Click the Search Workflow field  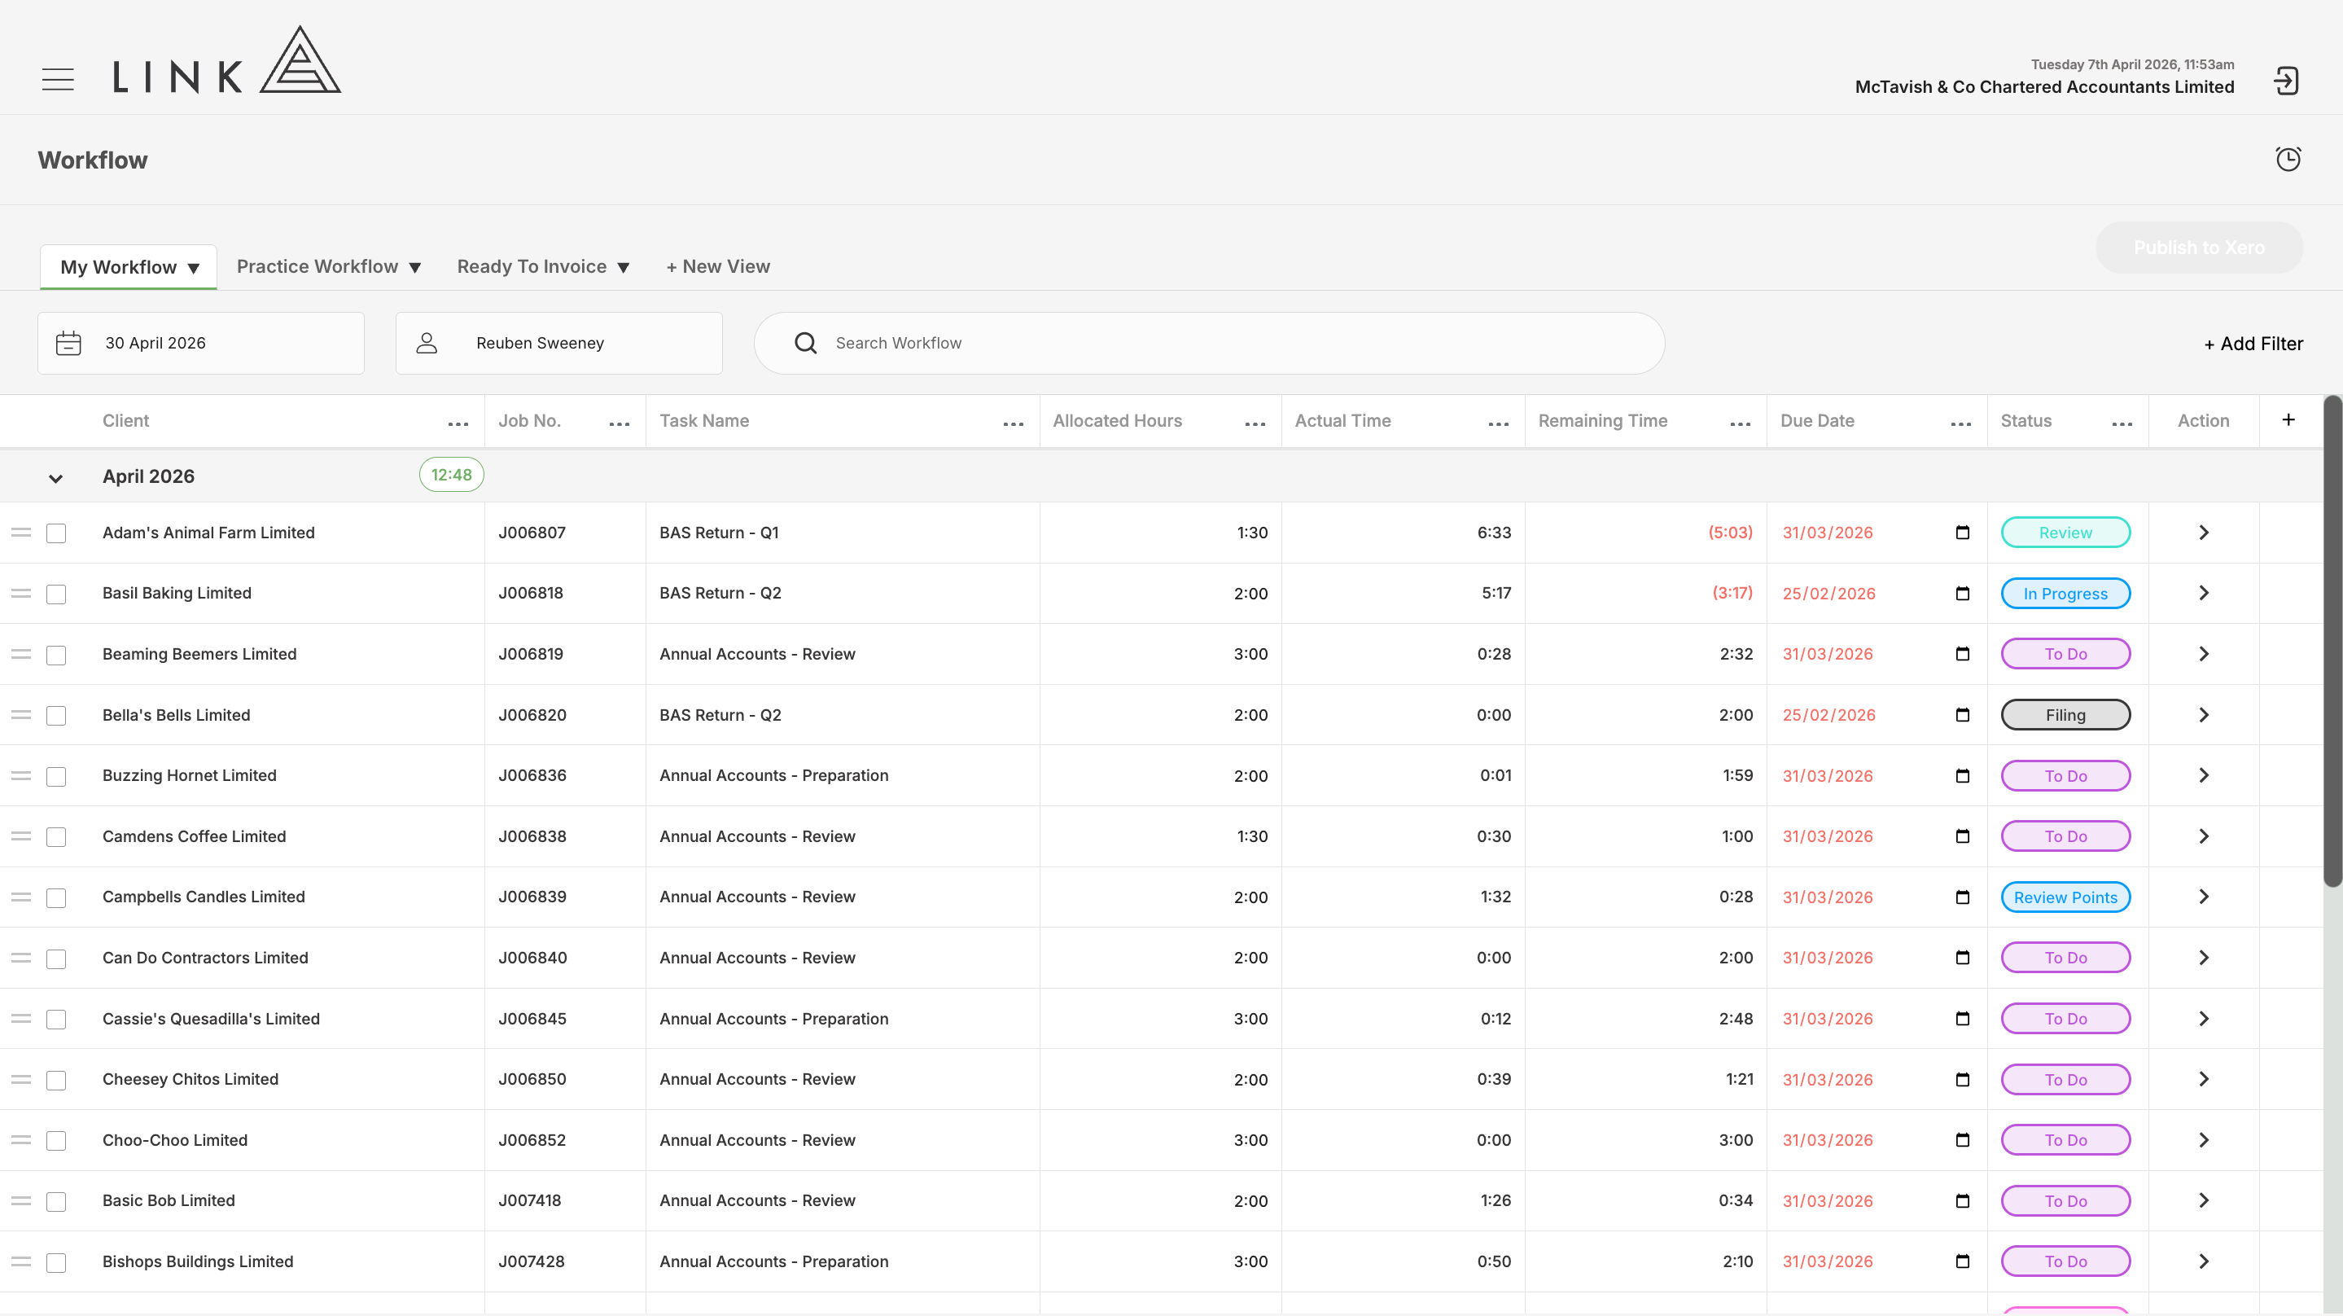[1209, 343]
